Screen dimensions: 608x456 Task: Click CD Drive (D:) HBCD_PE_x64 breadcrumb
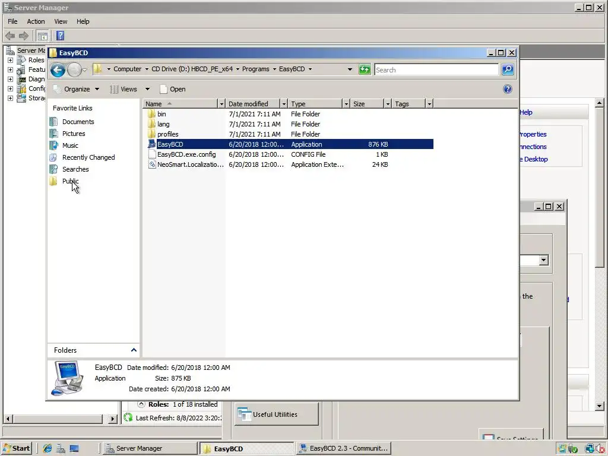[x=192, y=69]
